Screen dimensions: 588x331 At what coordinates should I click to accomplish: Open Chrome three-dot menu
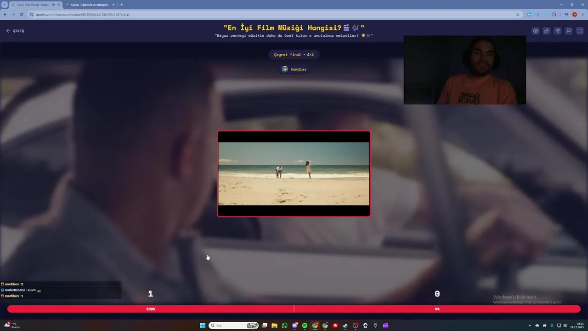[583, 14]
